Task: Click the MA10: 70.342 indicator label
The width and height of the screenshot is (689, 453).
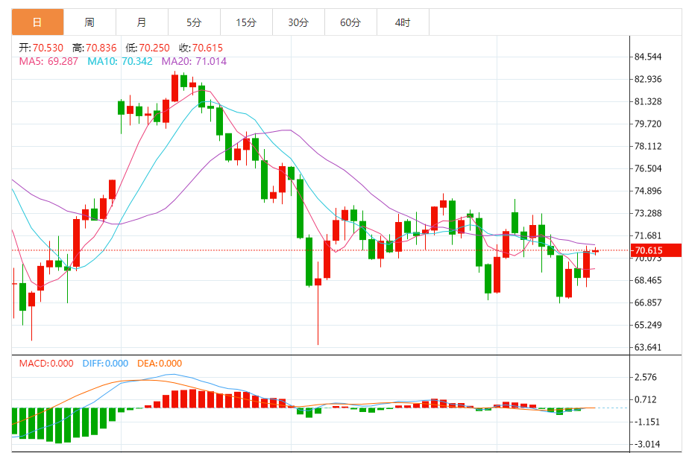Action: 120,61
